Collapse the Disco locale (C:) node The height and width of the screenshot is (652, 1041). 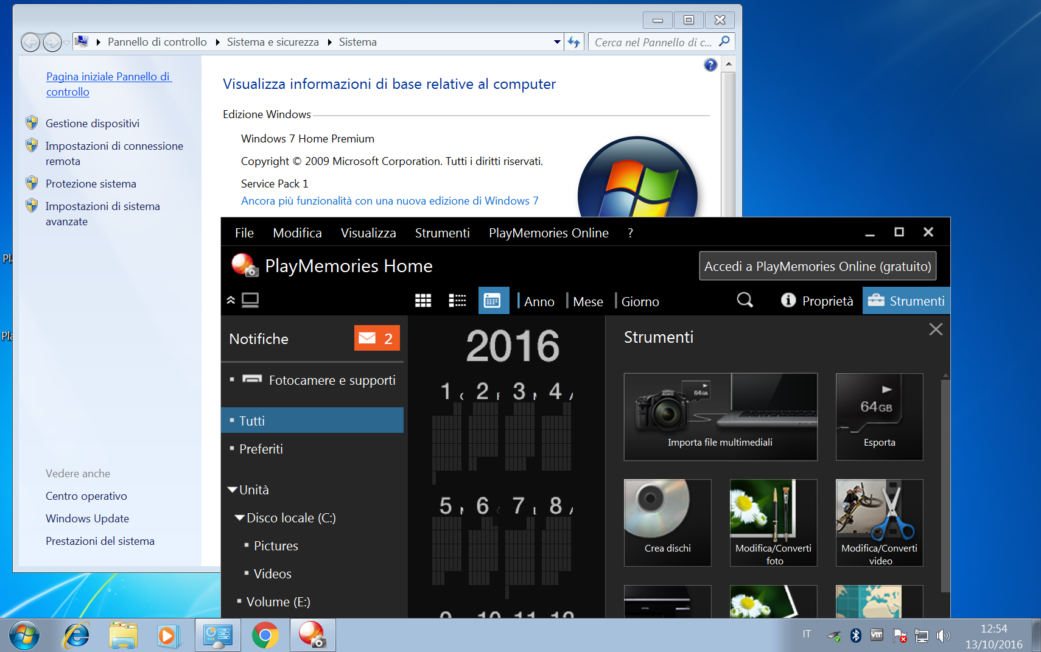(240, 517)
